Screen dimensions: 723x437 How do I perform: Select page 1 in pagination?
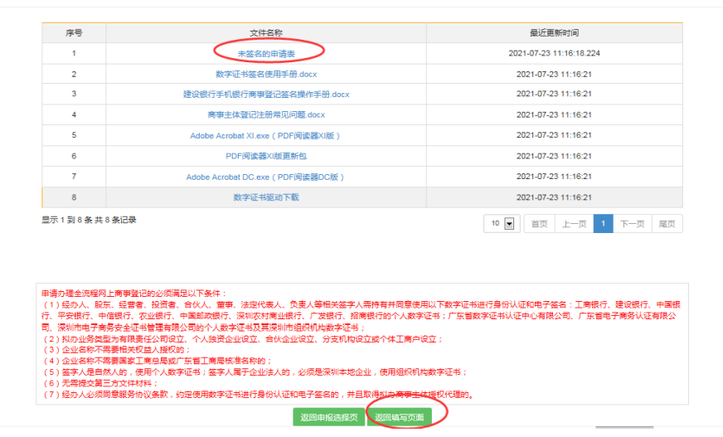tap(603, 224)
